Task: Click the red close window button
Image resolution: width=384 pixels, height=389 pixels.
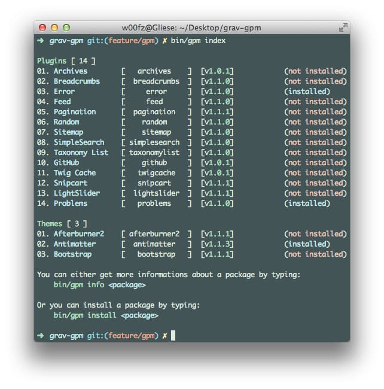Action: pos(42,28)
